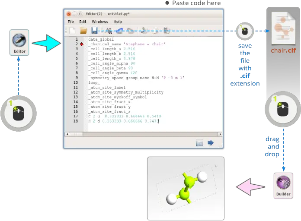Viewport: 301px width, 221px height.
Task: Cut the selection with the scissors icon
Action: pos(144,31)
